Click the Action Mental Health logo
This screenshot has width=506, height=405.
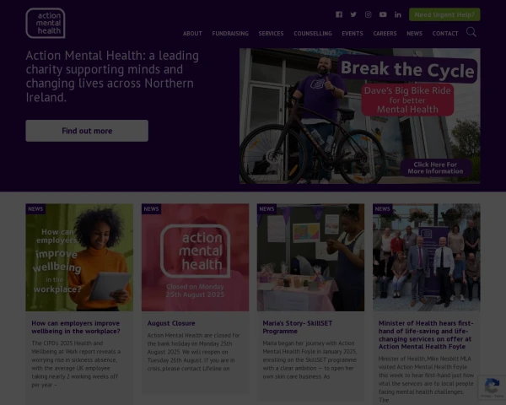point(46,24)
